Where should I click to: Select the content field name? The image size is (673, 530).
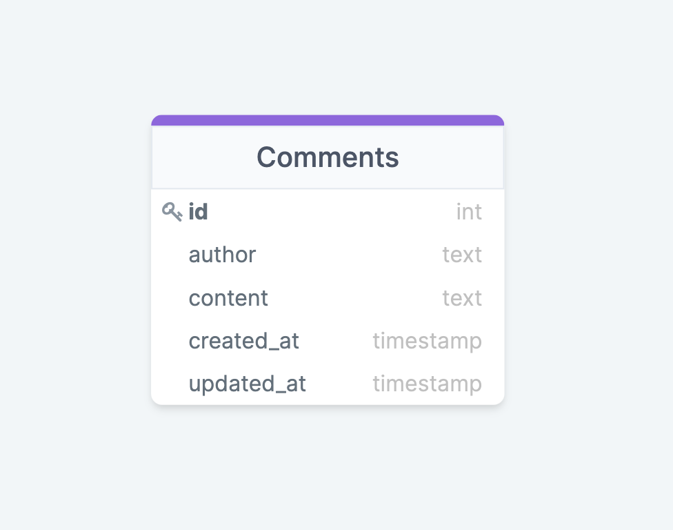coord(228,298)
